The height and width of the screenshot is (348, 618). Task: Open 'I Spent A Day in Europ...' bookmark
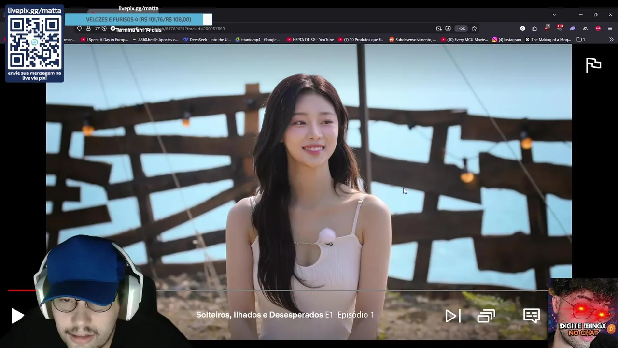pyautogui.click(x=105, y=40)
